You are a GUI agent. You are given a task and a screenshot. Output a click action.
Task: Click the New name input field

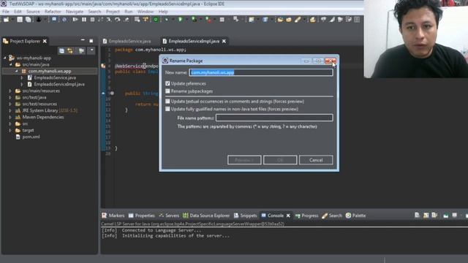point(261,72)
